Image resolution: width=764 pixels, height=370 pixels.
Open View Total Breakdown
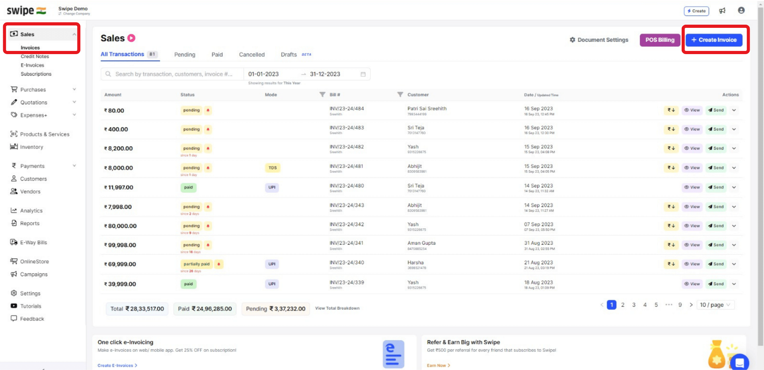337,308
